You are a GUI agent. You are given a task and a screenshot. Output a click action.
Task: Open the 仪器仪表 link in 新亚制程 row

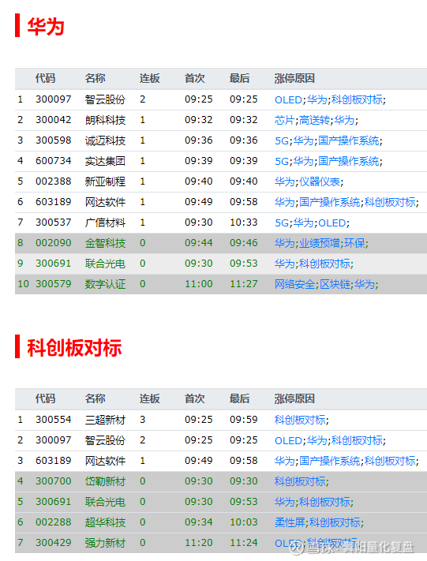point(320,181)
